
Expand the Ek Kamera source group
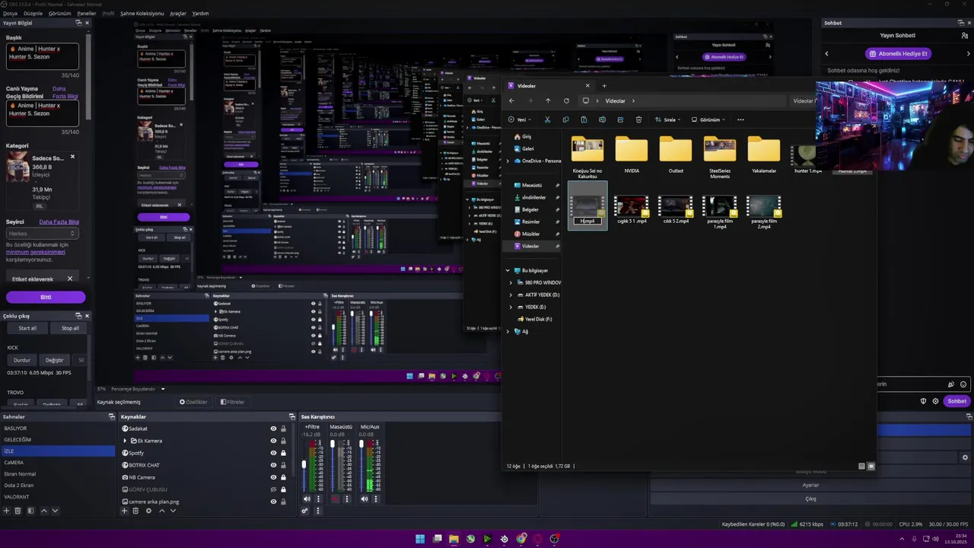pyautogui.click(x=125, y=441)
